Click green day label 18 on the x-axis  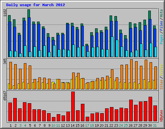(x=92, y=125)
